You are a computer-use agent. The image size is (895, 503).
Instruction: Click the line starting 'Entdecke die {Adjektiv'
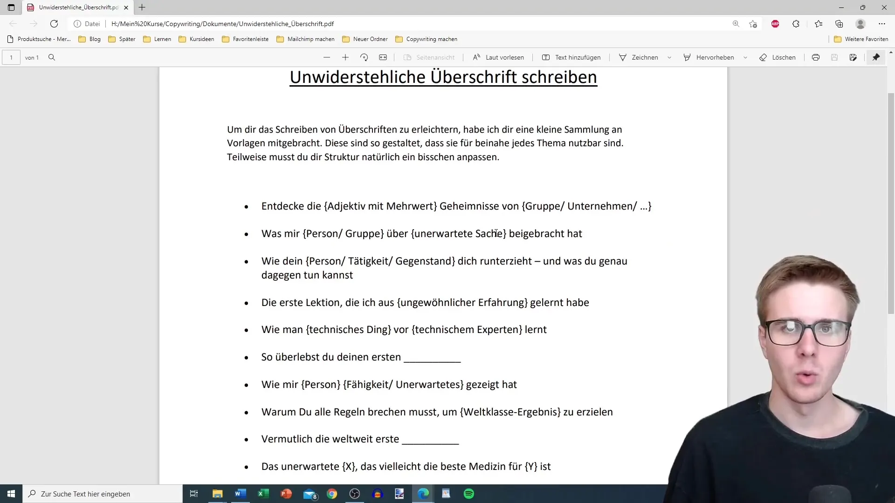coord(456,206)
